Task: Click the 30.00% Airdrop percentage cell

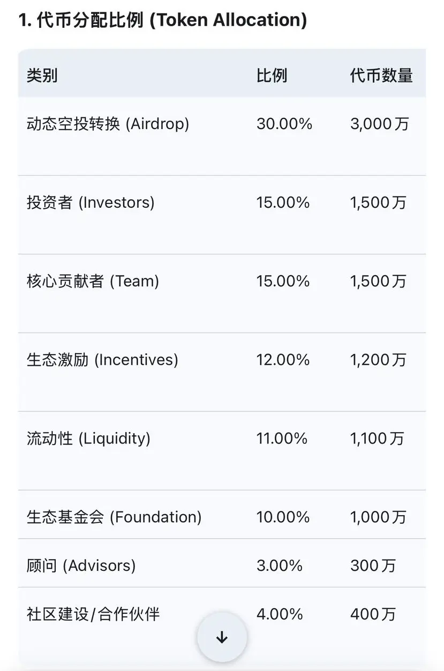Action: 284,124
